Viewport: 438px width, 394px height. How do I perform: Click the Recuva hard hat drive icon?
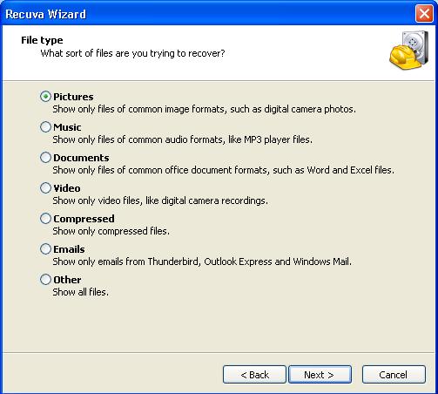(x=409, y=51)
